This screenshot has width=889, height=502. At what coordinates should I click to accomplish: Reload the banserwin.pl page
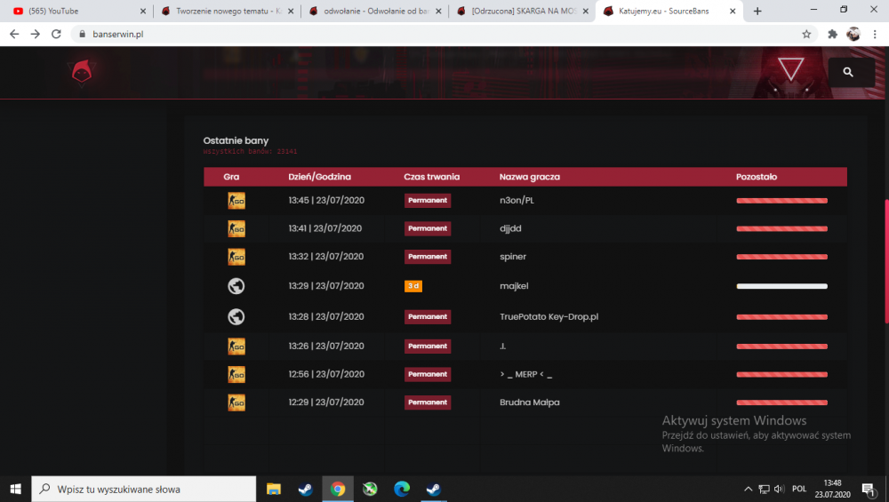(56, 34)
